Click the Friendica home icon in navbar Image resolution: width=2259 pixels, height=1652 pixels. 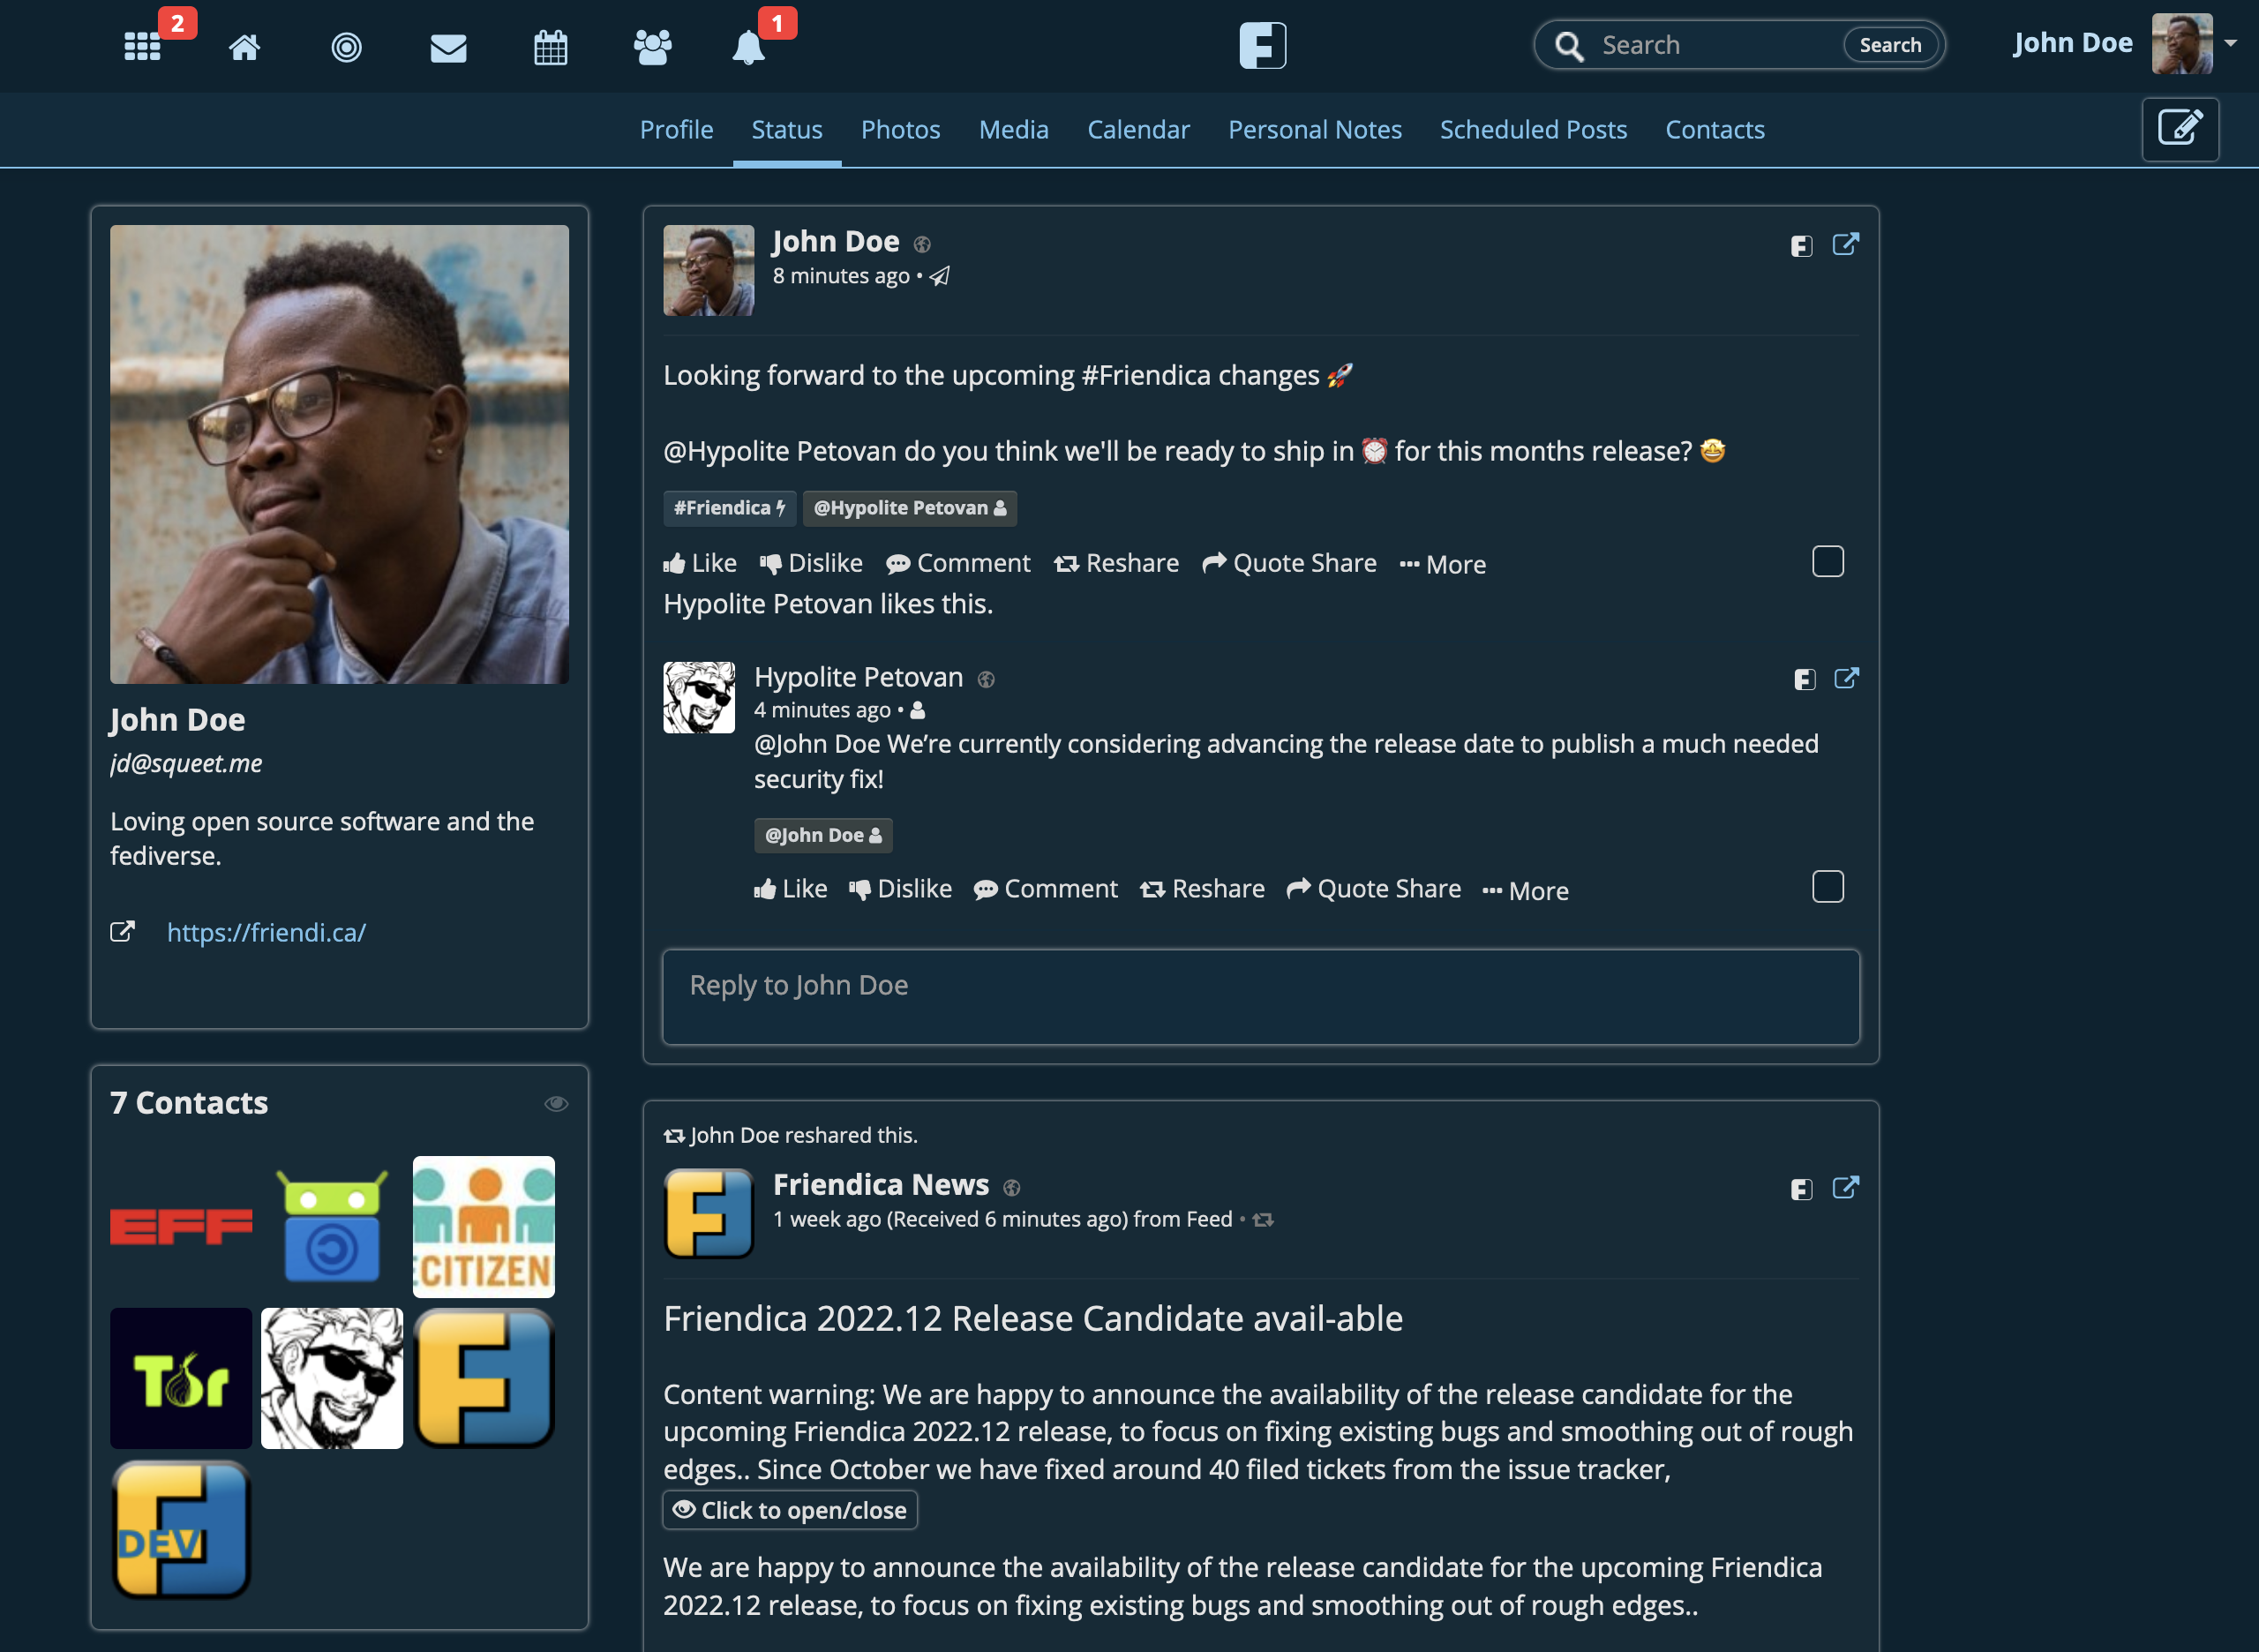1261,44
